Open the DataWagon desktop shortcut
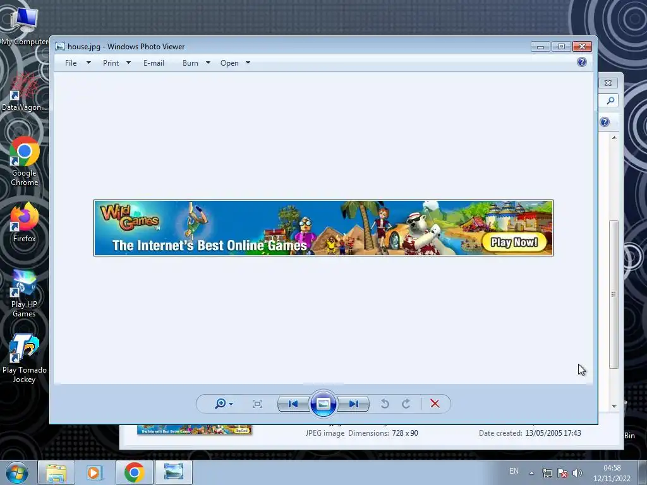The width and height of the screenshot is (647, 485). pyautogui.click(x=25, y=92)
